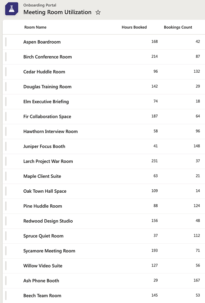Viewport: 205px width, 303px height.
Task: Sort by the Room Name column header
Action: click(35, 27)
